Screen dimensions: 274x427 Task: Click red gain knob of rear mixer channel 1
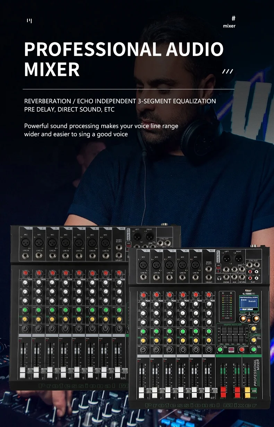25,273
